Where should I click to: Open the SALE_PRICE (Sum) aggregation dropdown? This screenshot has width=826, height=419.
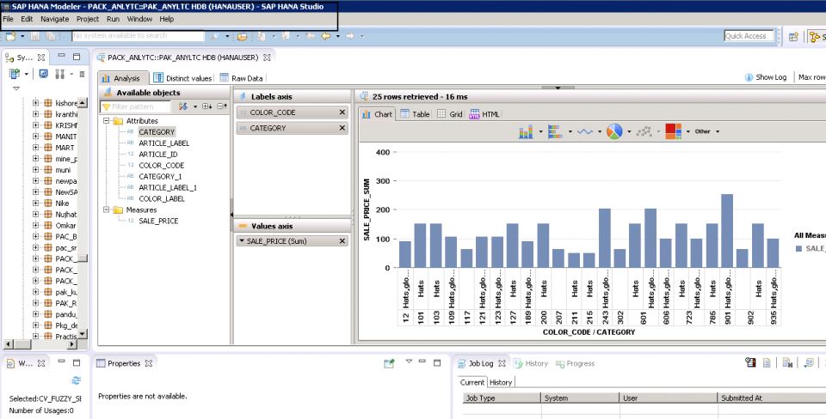tap(242, 241)
